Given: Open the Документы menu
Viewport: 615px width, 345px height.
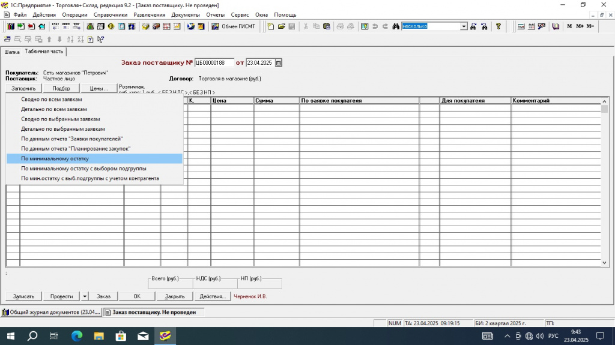Looking at the screenshot, I should [186, 14].
